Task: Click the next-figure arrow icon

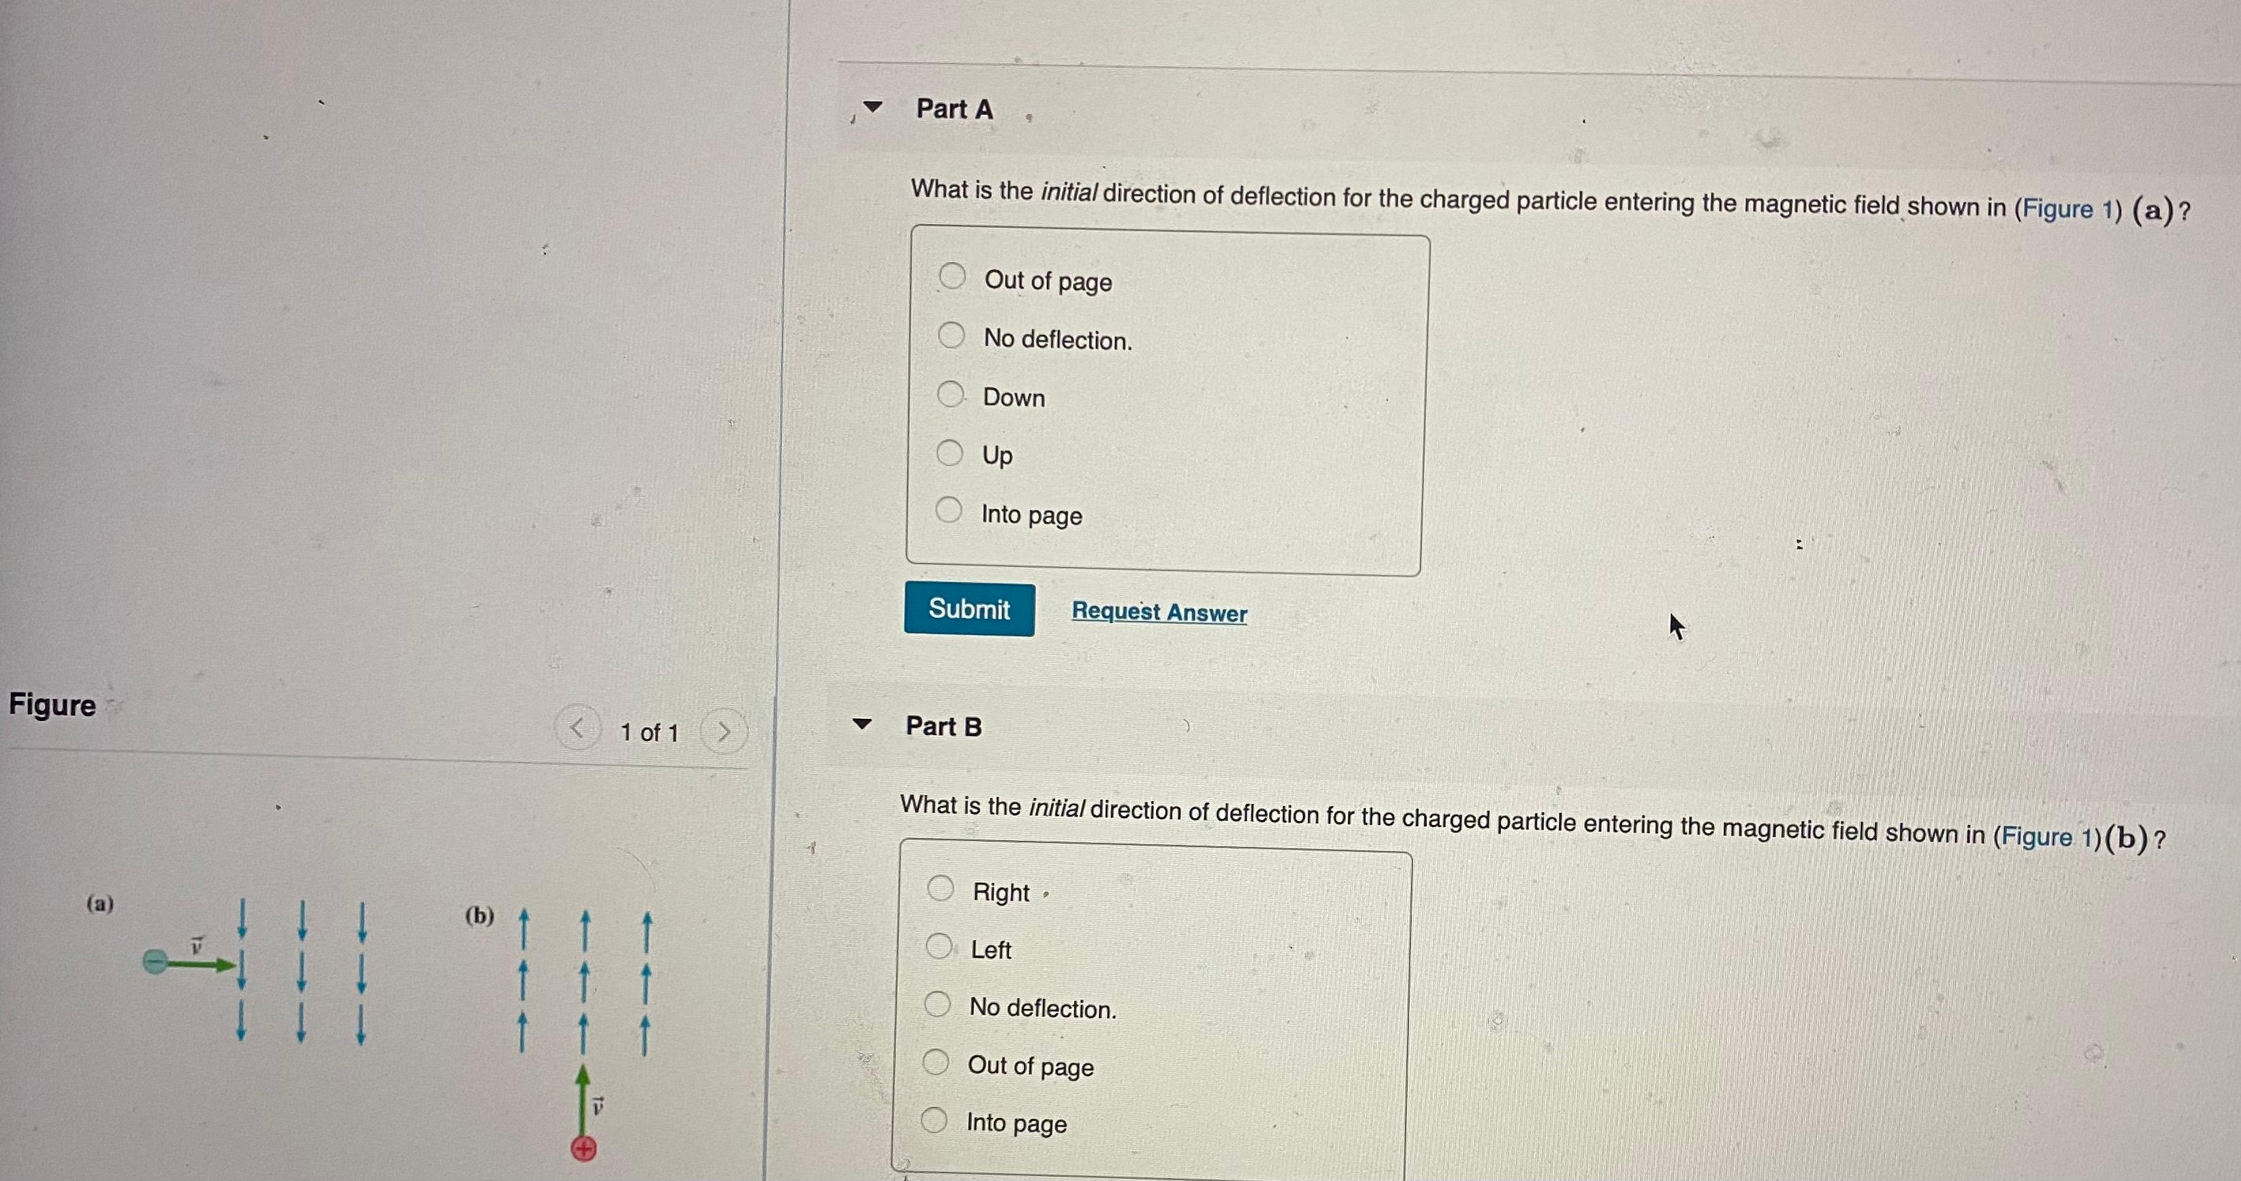Action: coord(725,731)
